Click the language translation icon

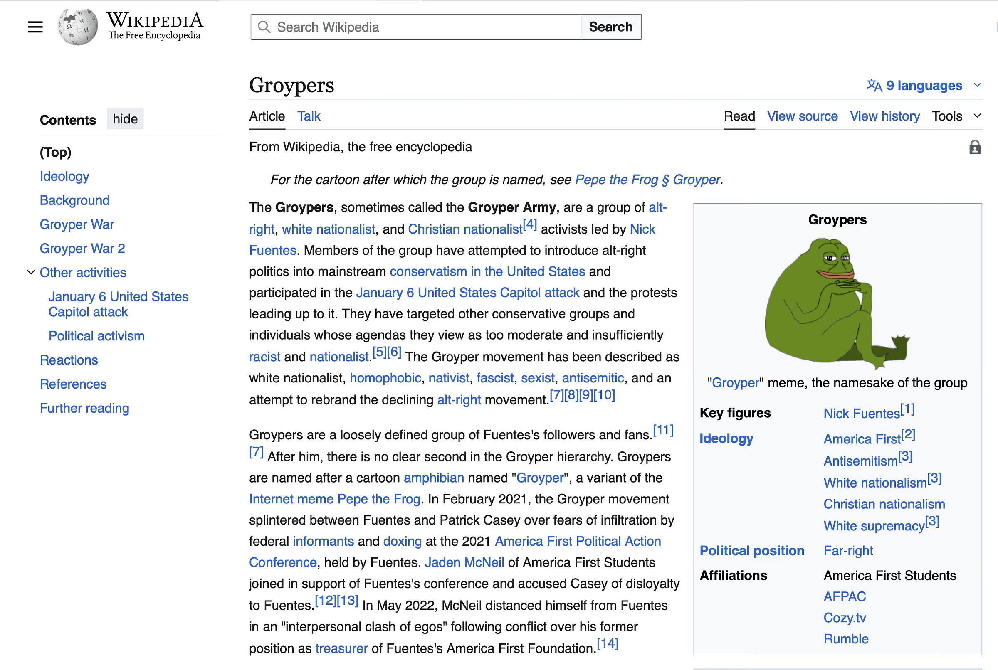point(874,86)
